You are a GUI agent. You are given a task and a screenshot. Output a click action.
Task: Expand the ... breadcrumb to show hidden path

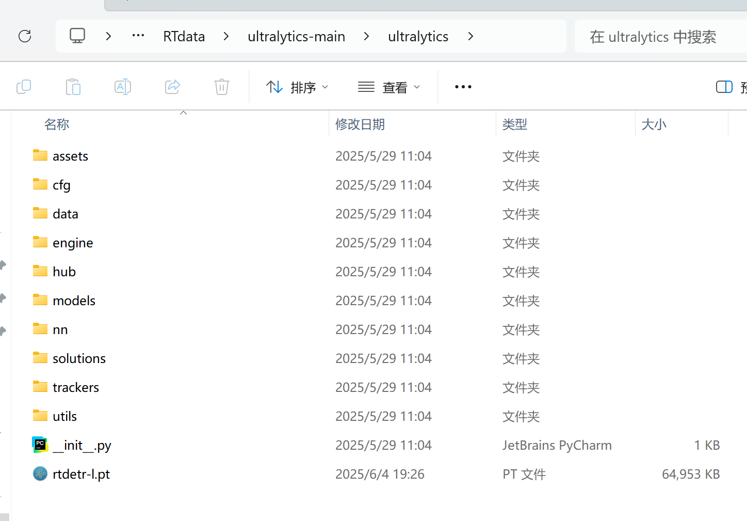click(138, 36)
